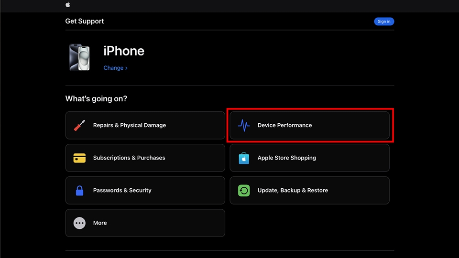This screenshot has width=459, height=258.
Task: Select the Device Performance label
Action: [284, 125]
